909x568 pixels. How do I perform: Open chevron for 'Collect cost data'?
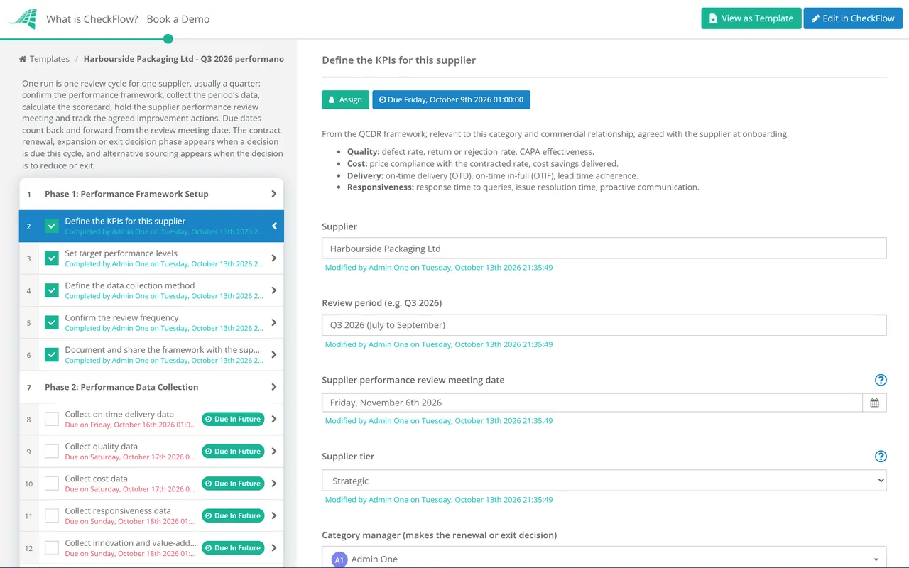point(274,484)
